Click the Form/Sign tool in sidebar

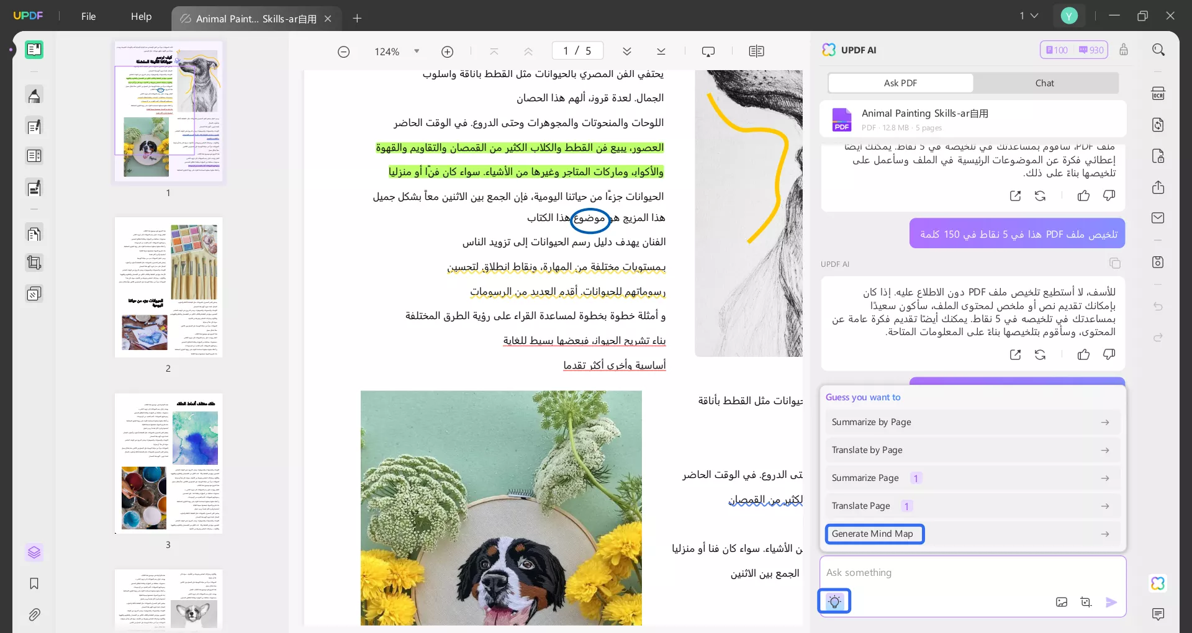click(34, 187)
